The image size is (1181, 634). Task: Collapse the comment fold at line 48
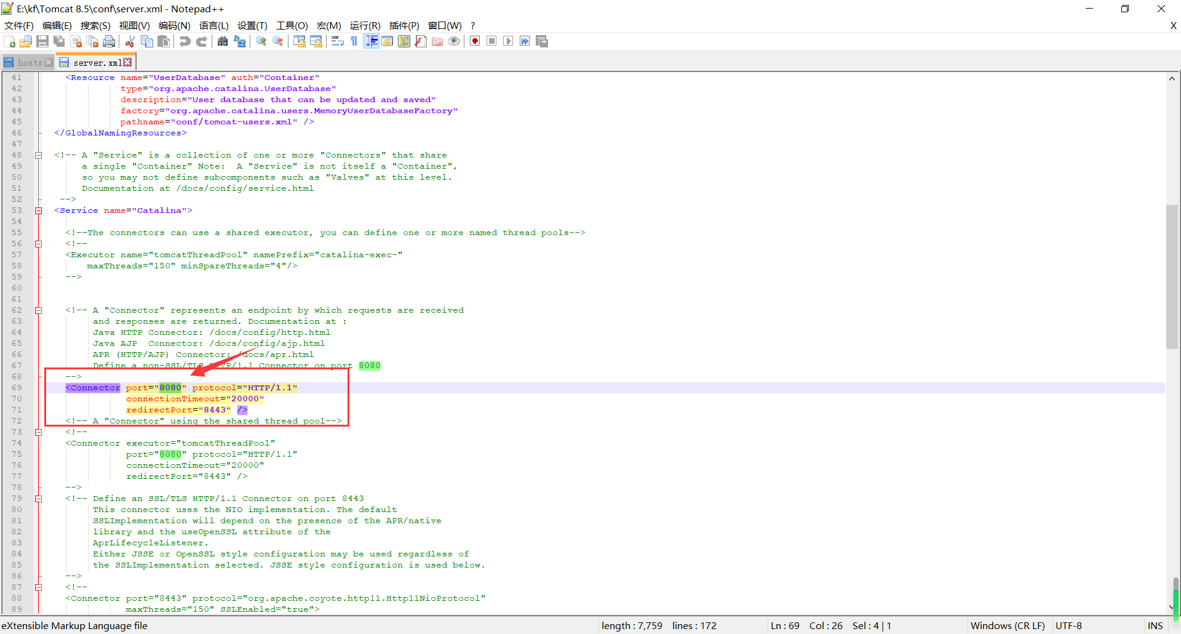(x=38, y=155)
